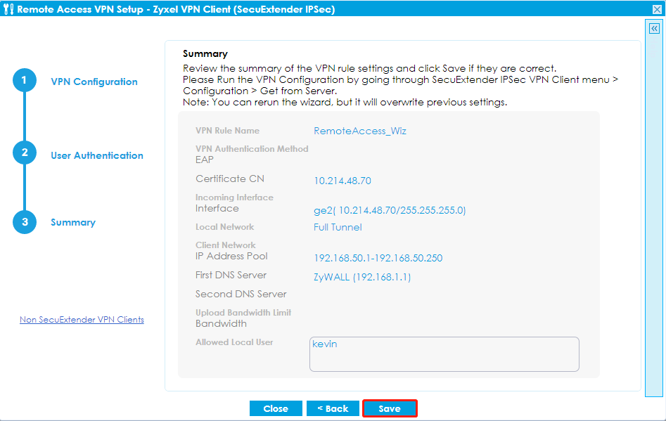This screenshot has height=421, width=666.
Task: Click the Upload Bandwidth Limit label
Action: pos(243,313)
